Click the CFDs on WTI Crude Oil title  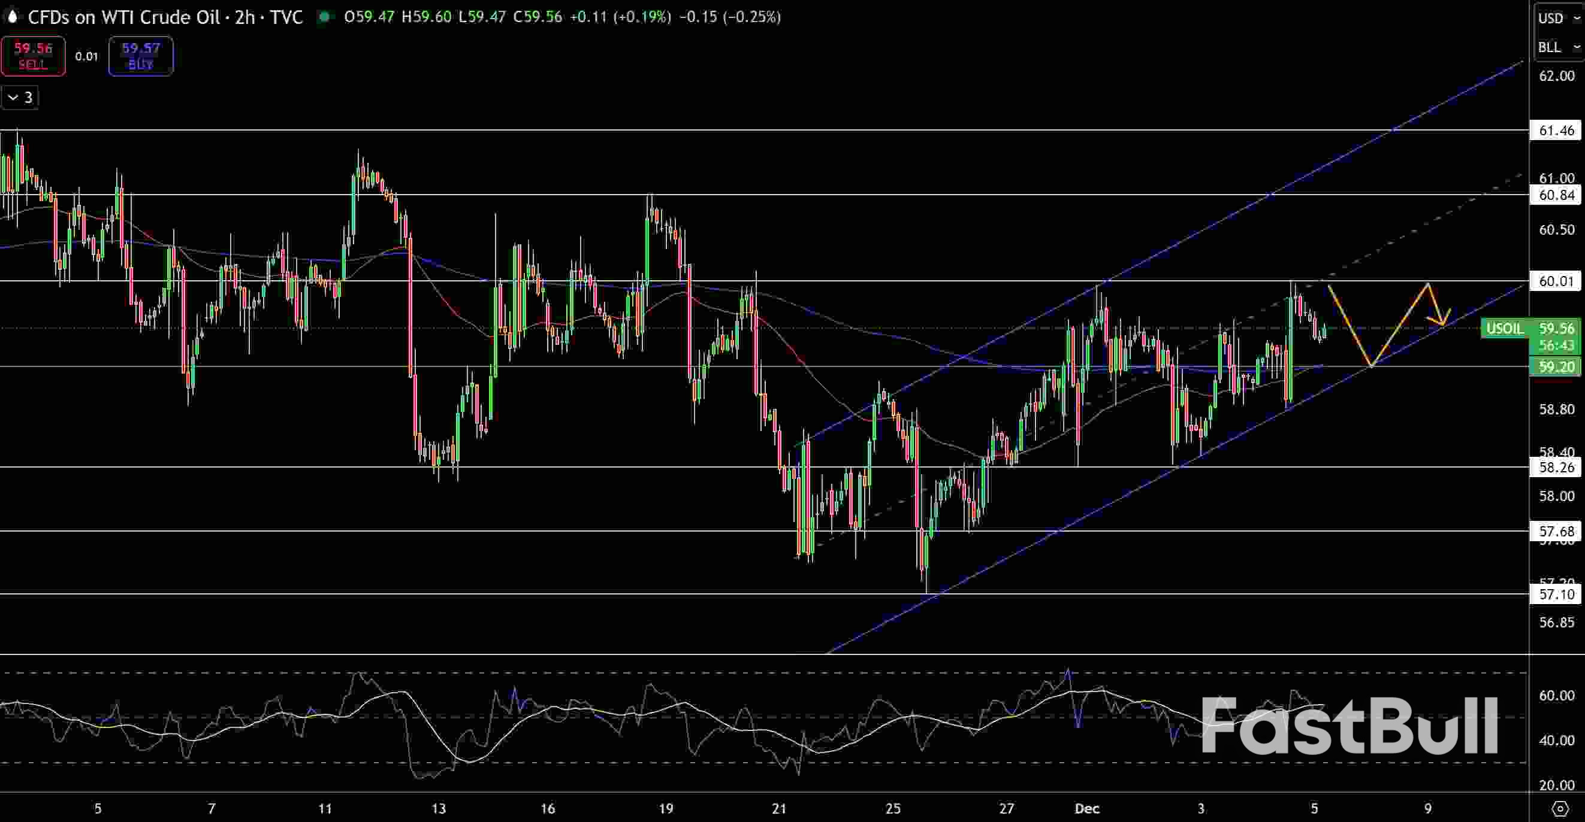[123, 17]
